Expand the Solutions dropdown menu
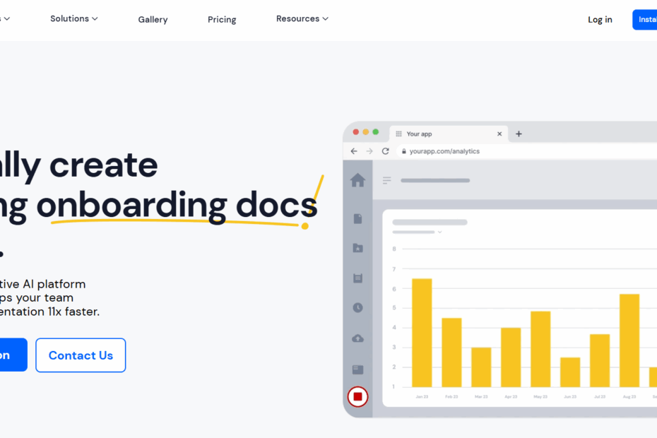Screen dimensions: 657x438 tap(73, 19)
